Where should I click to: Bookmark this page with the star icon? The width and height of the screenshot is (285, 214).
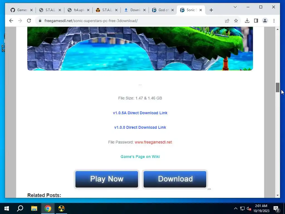point(236,21)
